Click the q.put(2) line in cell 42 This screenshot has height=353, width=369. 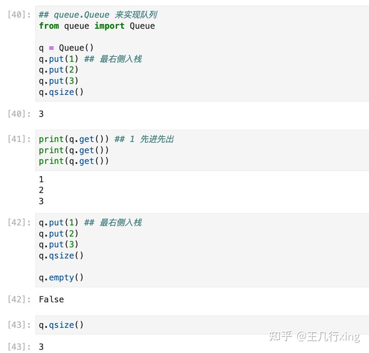(x=59, y=234)
